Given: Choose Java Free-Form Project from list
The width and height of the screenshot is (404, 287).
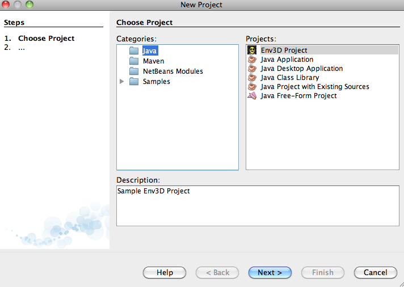Looking at the screenshot, I should pyautogui.click(x=298, y=96).
